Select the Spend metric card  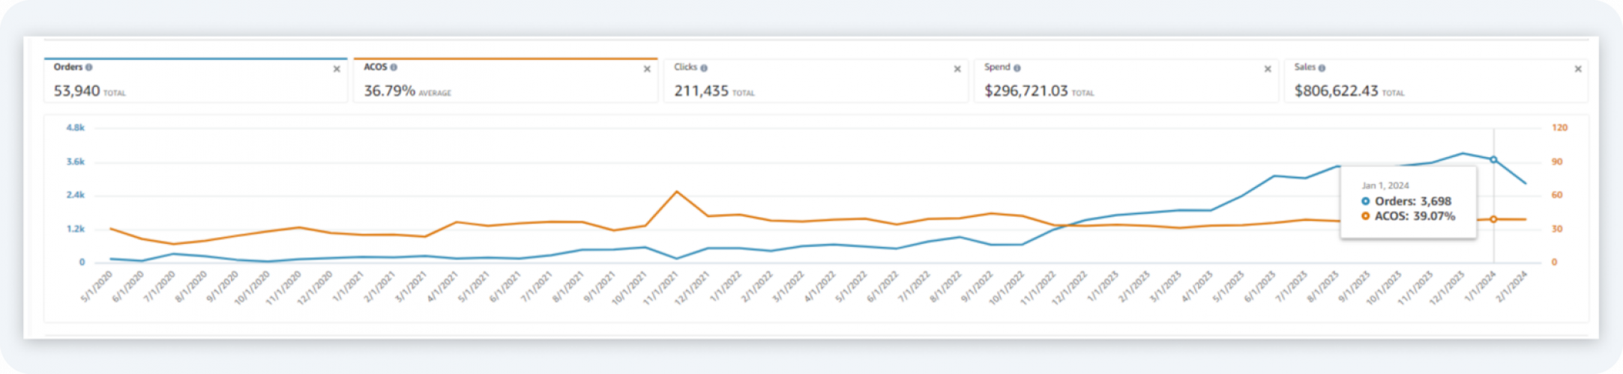(x=1126, y=80)
